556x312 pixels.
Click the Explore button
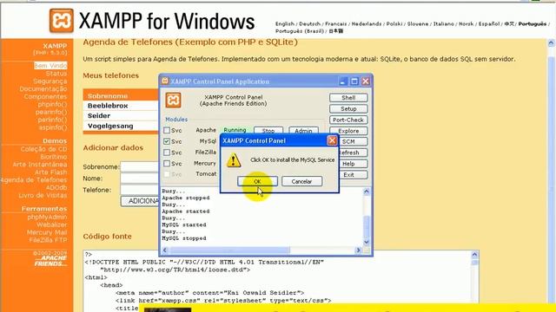(x=348, y=131)
